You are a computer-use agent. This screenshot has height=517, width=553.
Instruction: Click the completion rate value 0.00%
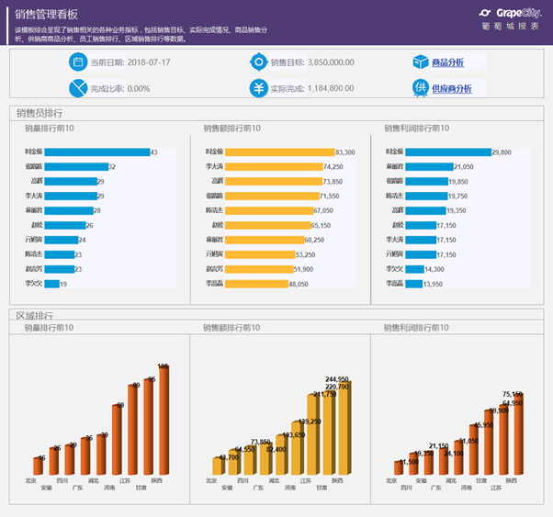coord(139,88)
